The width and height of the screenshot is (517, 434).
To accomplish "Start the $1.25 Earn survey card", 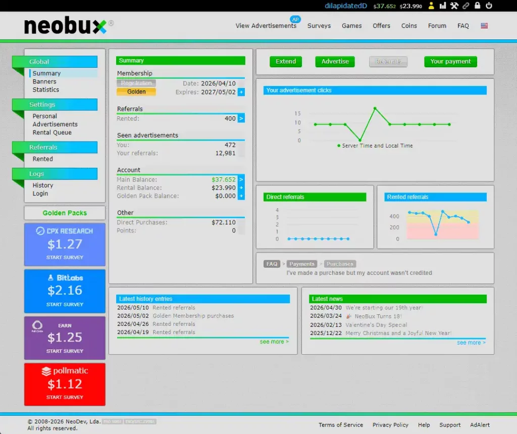I will coord(65,338).
